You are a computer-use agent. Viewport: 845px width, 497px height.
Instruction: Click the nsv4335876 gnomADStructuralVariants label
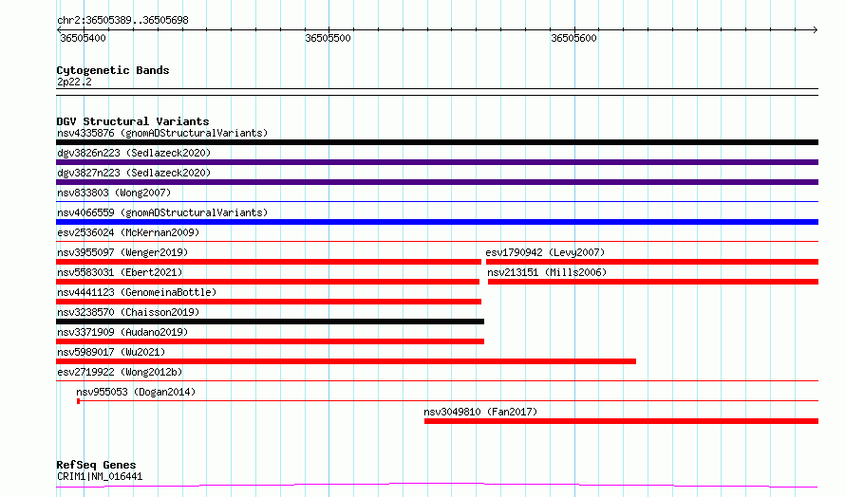pos(162,133)
